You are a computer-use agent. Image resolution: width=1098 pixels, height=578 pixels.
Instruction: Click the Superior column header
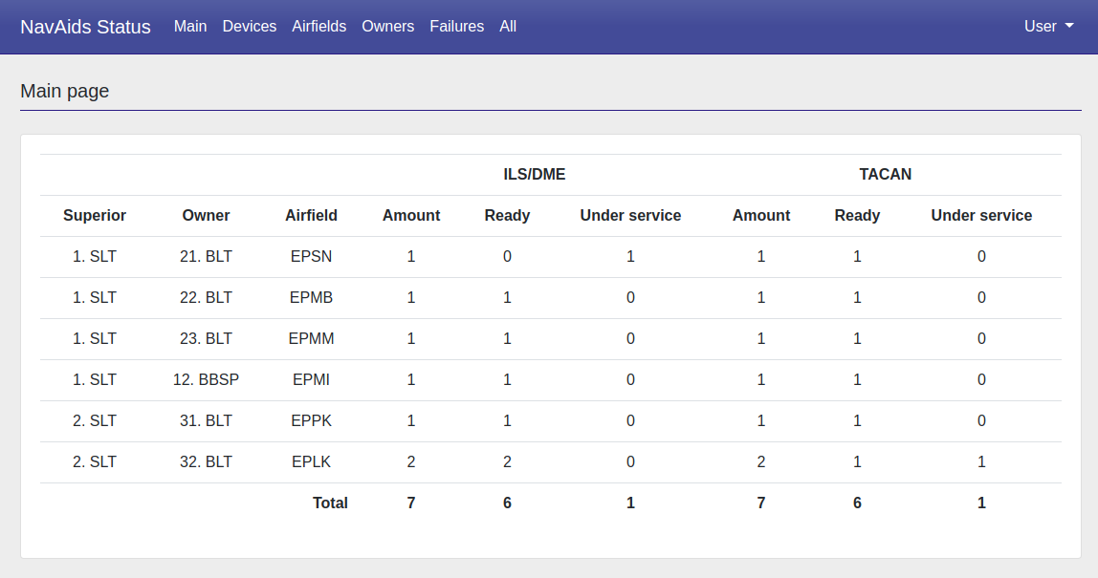pos(95,216)
